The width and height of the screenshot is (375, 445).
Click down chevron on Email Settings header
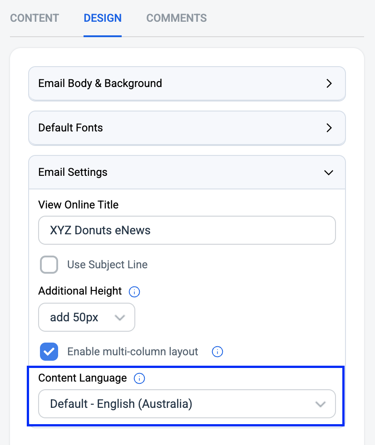pos(329,173)
